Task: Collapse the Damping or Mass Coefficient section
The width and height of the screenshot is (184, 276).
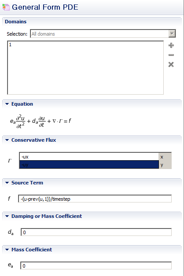Action: click(7, 216)
